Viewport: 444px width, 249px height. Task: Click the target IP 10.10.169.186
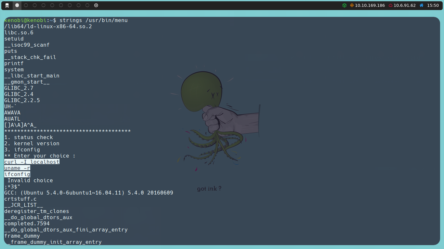click(370, 6)
